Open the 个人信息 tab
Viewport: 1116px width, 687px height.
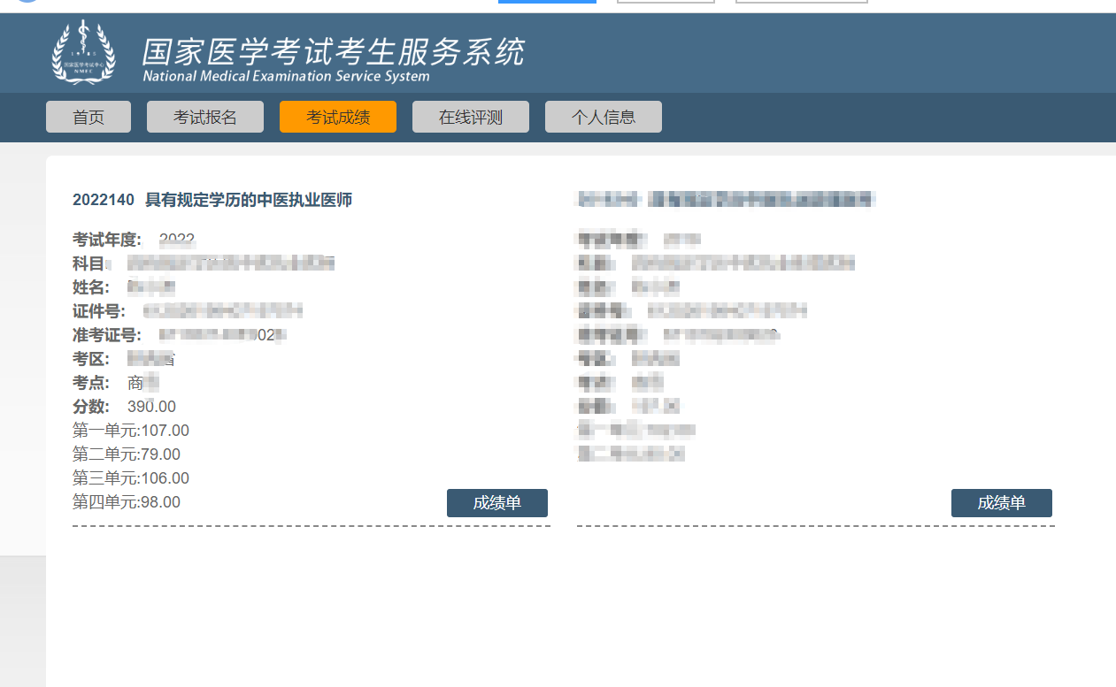(x=603, y=116)
